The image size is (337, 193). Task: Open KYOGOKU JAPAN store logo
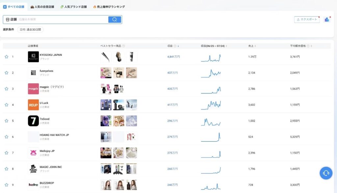33,57
